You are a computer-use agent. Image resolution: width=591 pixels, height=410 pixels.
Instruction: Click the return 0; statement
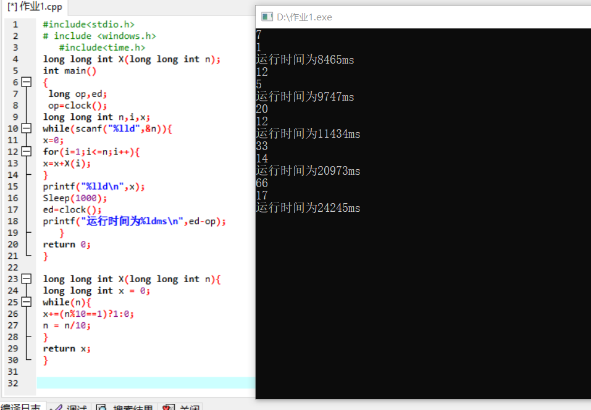[x=67, y=245]
